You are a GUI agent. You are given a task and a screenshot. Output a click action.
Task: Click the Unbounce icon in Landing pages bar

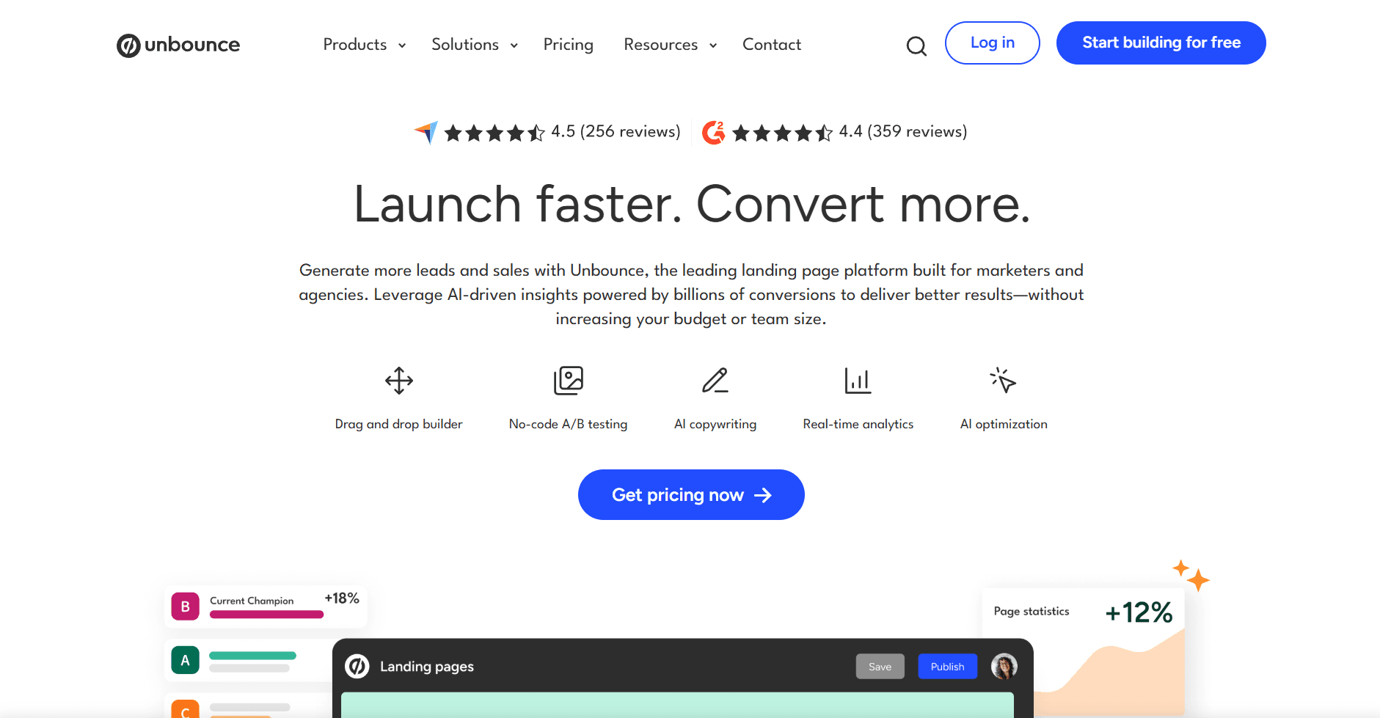tap(357, 666)
